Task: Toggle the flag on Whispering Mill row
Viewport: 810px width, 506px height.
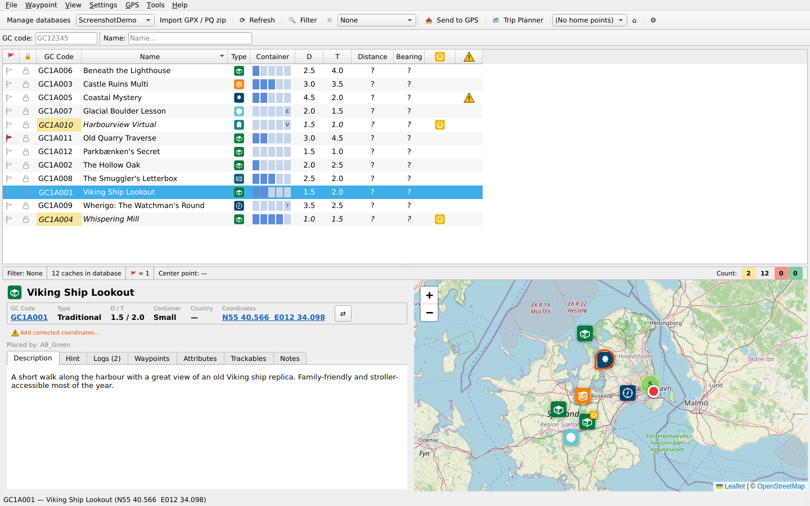Action: pyautogui.click(x=9, y=219)
